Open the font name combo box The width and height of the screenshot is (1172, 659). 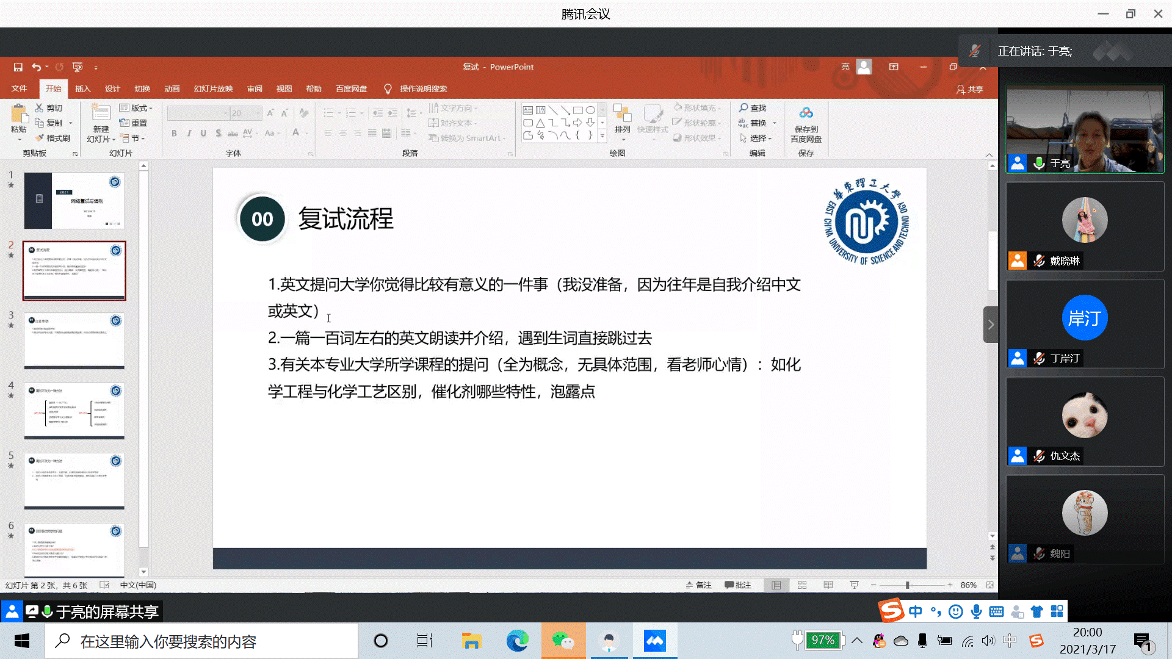tap(198, 113)
